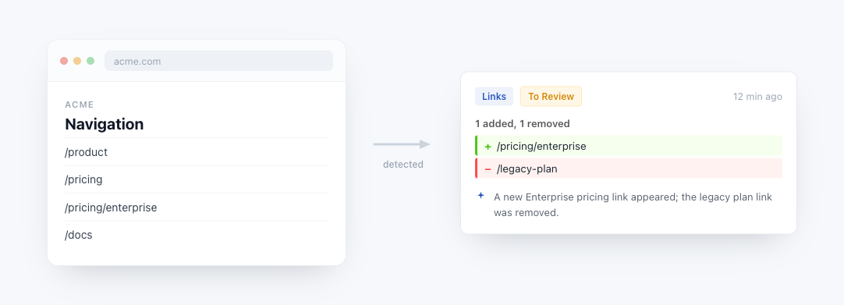The height and width of the screenshot is (305, 844).
Task: Select the Links tag
Action: coord(494,96)
